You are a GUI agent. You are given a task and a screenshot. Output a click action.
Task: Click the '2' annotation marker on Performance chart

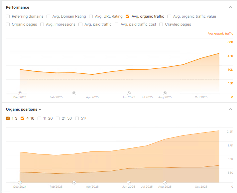coord(20,93)
